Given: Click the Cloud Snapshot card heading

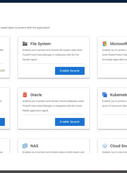Looking at the screenshot, I should click(119, 146).
